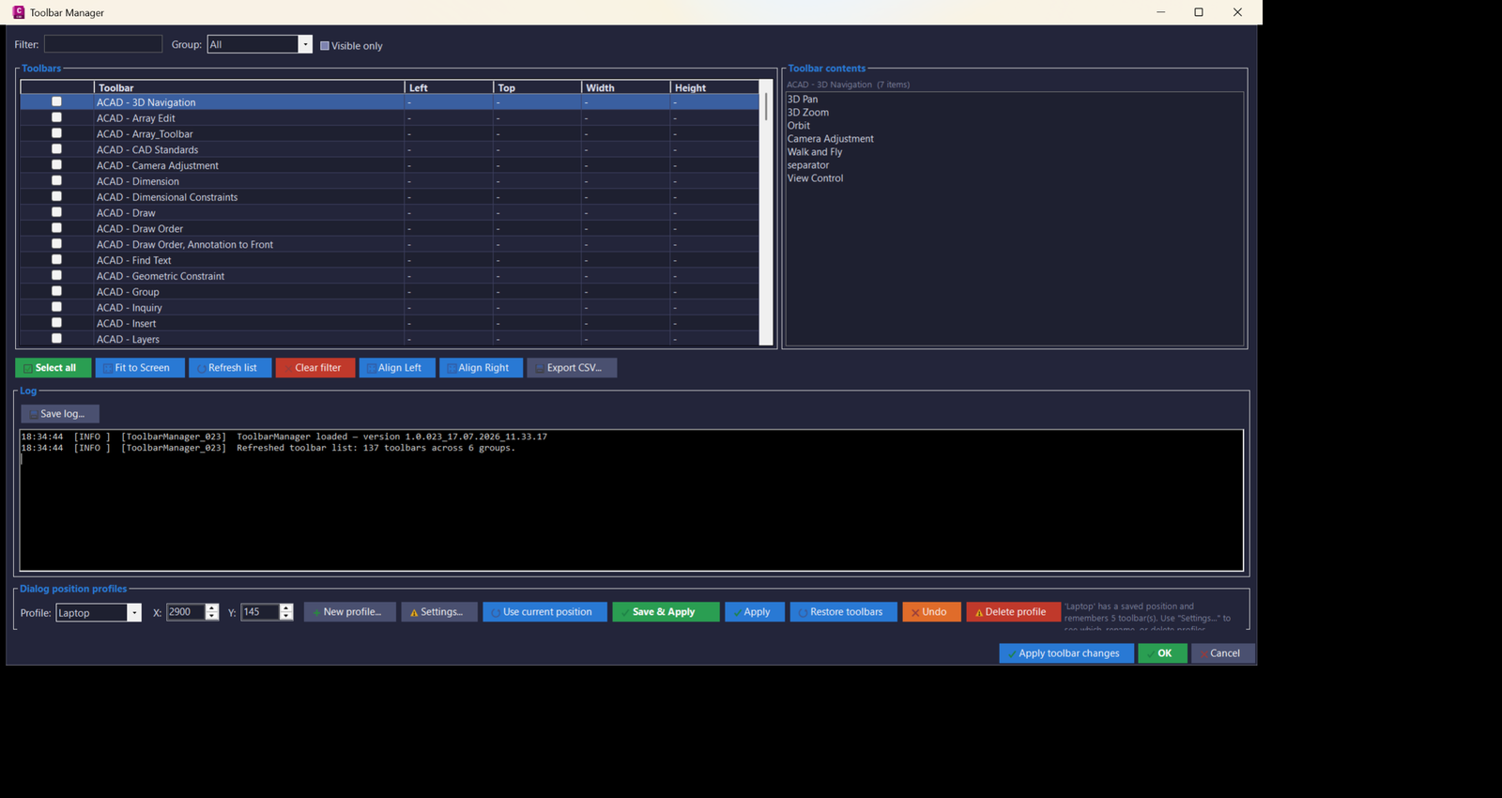
Task: Click the Export CSV... button
Action: 572,368
